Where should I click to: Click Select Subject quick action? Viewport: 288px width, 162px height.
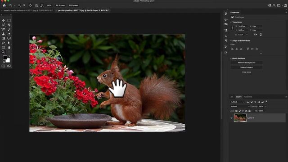247,67
